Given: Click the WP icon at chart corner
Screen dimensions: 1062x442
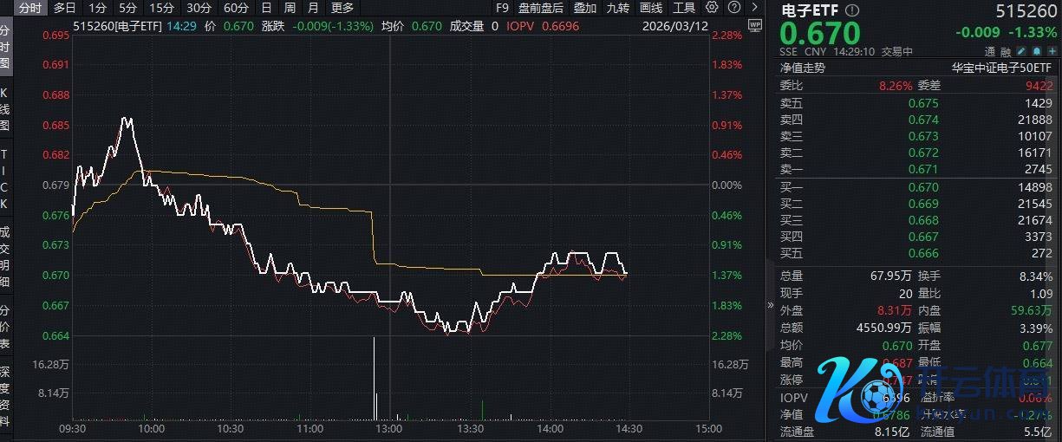Looking at the screenshot, I should pos(753,26).
